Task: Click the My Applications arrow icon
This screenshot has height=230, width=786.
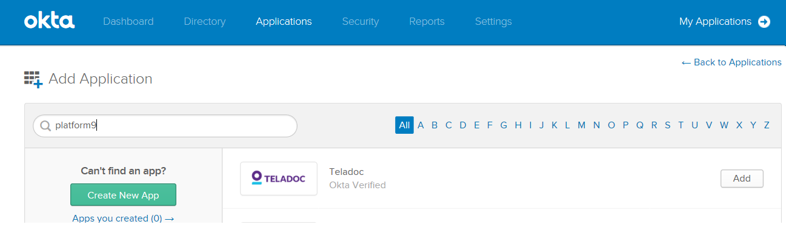Action: click(x=764, y=22)
